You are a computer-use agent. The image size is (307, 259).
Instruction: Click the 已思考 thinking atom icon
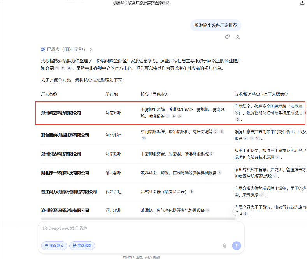click(43, 49)
